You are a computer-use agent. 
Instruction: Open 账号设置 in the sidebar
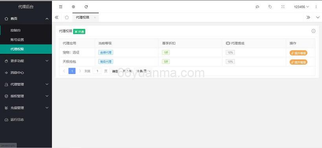pyautogui.click(x=26, y=40)
